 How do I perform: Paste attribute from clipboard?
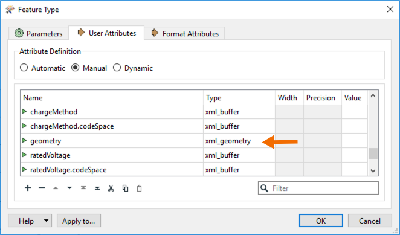click(x=139, y=188)
